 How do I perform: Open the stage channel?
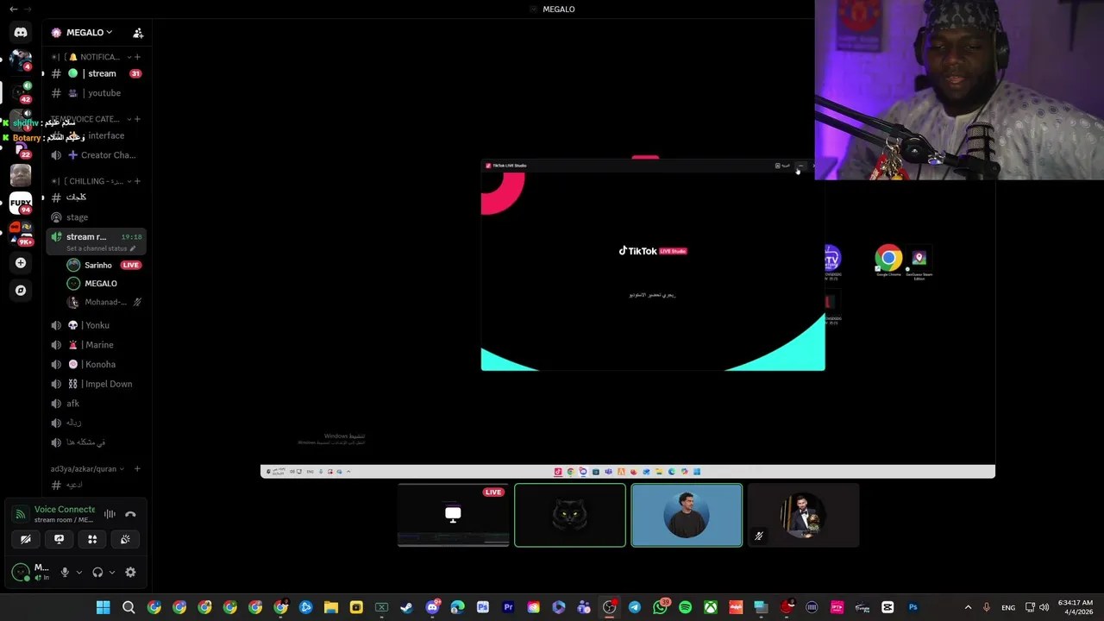point(96,217)
